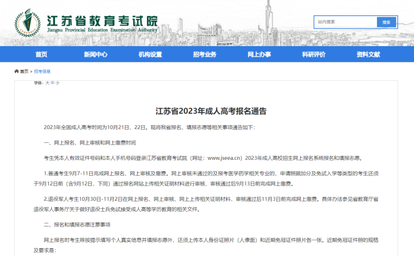The image size is (414, 256).
Task: Navigate to 科研评价 section
Action: [314, 55]
